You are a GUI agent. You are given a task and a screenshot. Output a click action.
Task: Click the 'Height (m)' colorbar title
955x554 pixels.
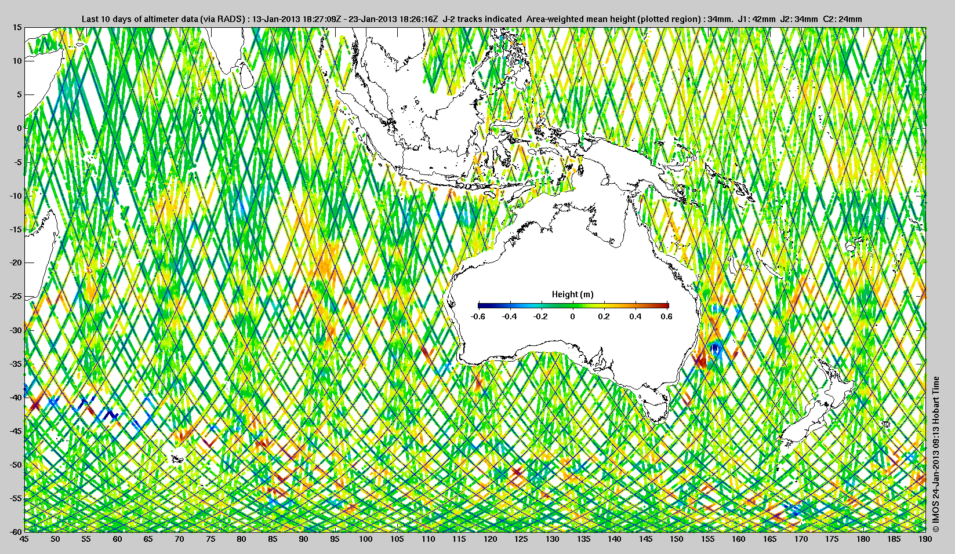pyautogui.click(x=573, y=294)
